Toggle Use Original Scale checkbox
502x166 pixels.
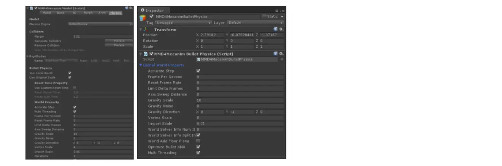(70, 77)
